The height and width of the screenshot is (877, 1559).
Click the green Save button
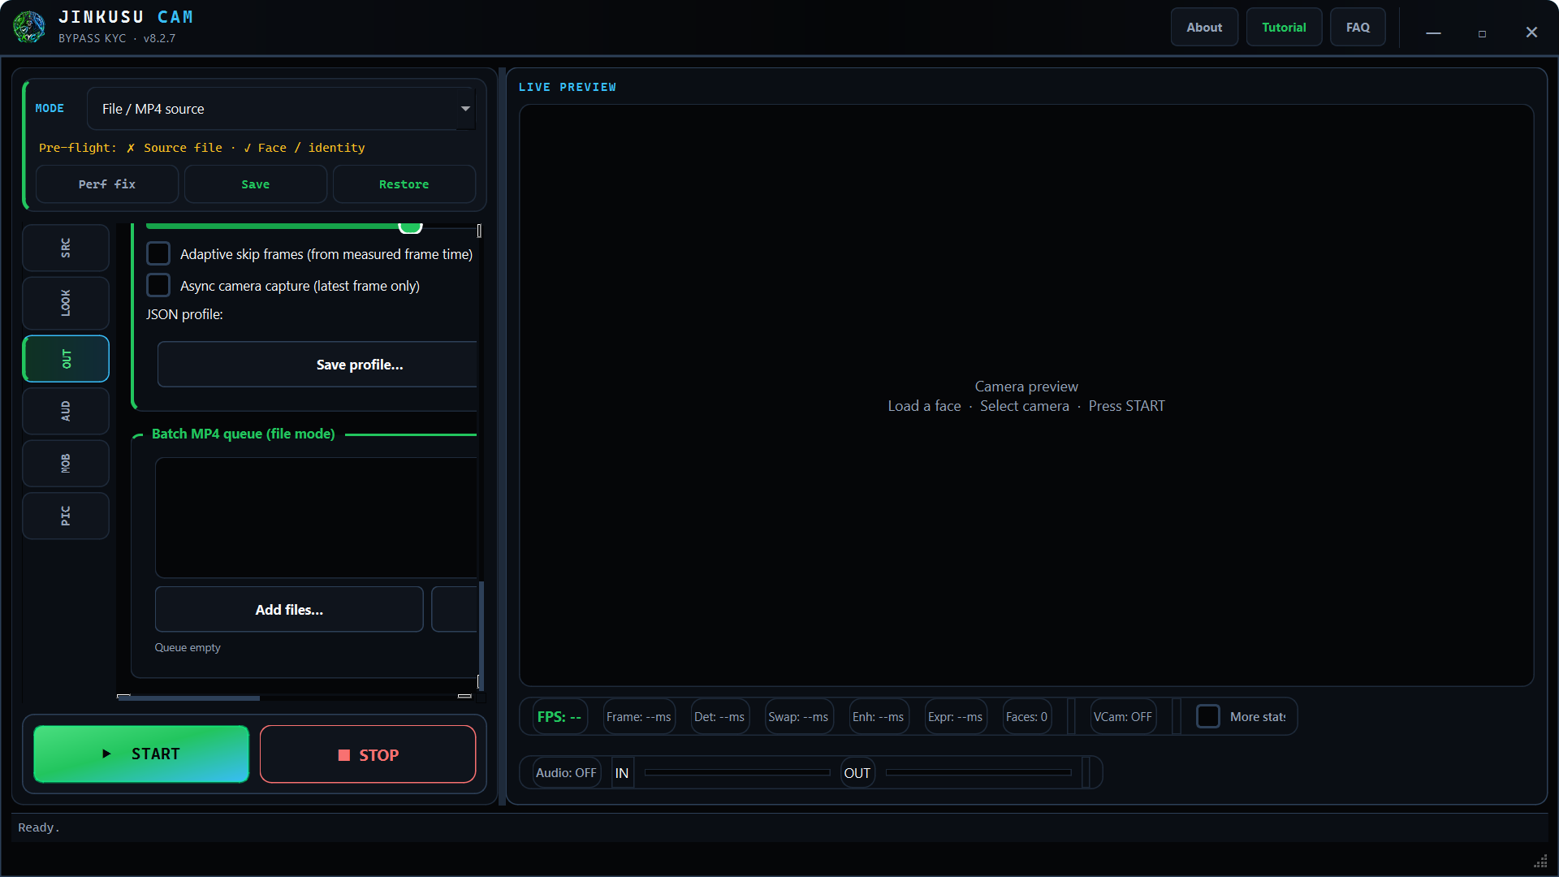click(x=256, y=184)
